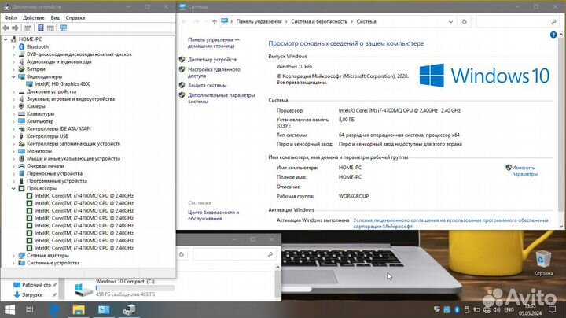566x318 pixels.
Task: Open Центр безопасности и обслуживания link
Action: (213, 216)
